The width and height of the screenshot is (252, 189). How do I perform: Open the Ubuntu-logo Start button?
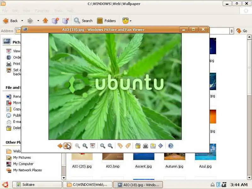(5, 185)
